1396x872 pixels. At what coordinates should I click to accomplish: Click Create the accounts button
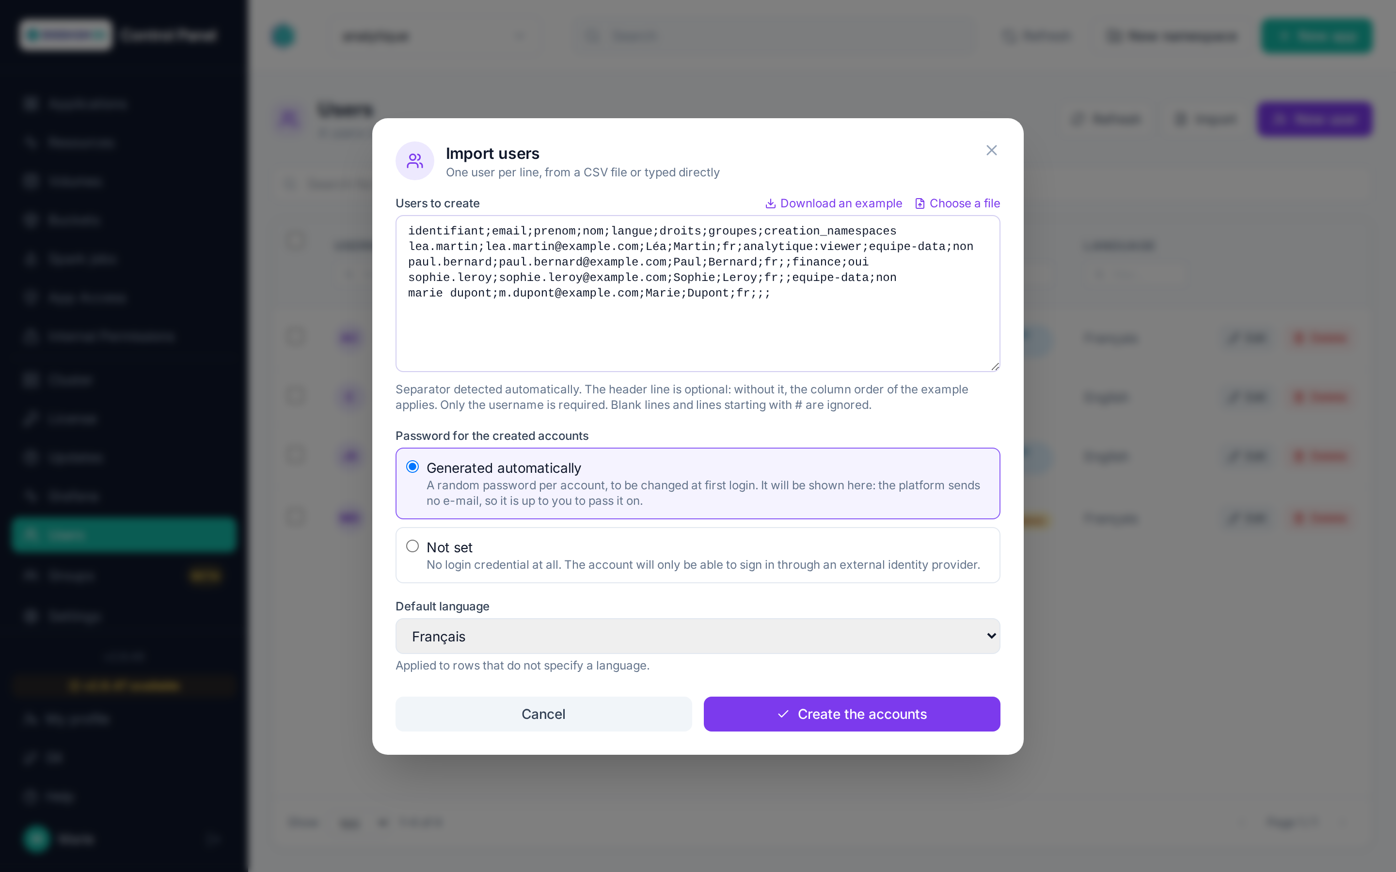(x=852, y=714)
